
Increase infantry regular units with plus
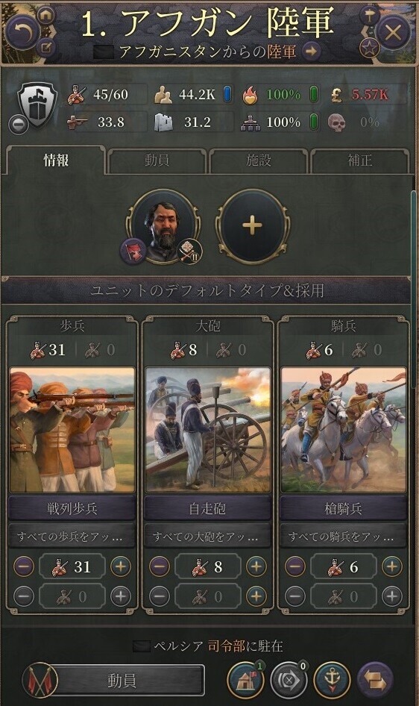(121, 566)
